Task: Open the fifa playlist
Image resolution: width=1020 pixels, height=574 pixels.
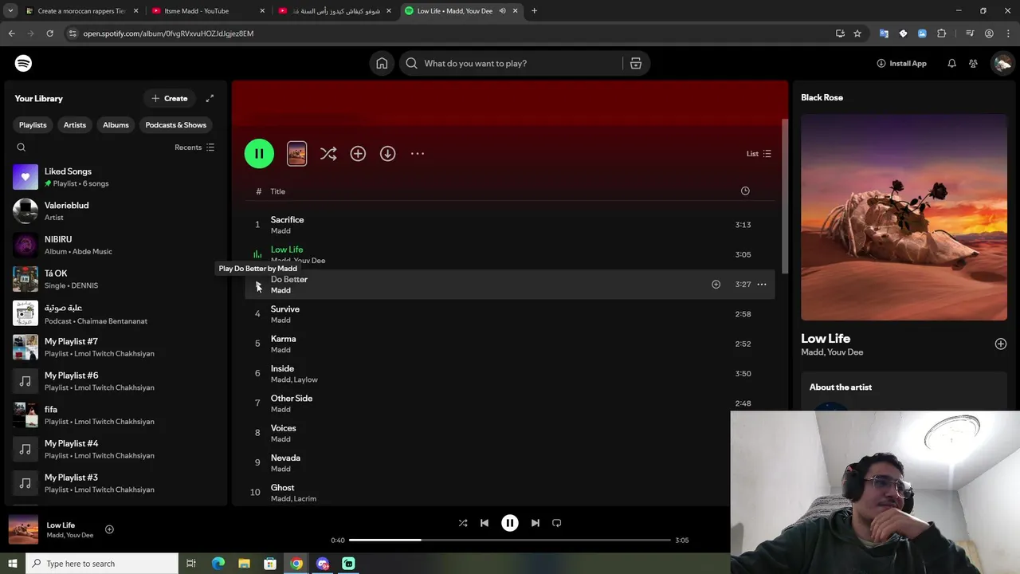Action: point(116,415)
